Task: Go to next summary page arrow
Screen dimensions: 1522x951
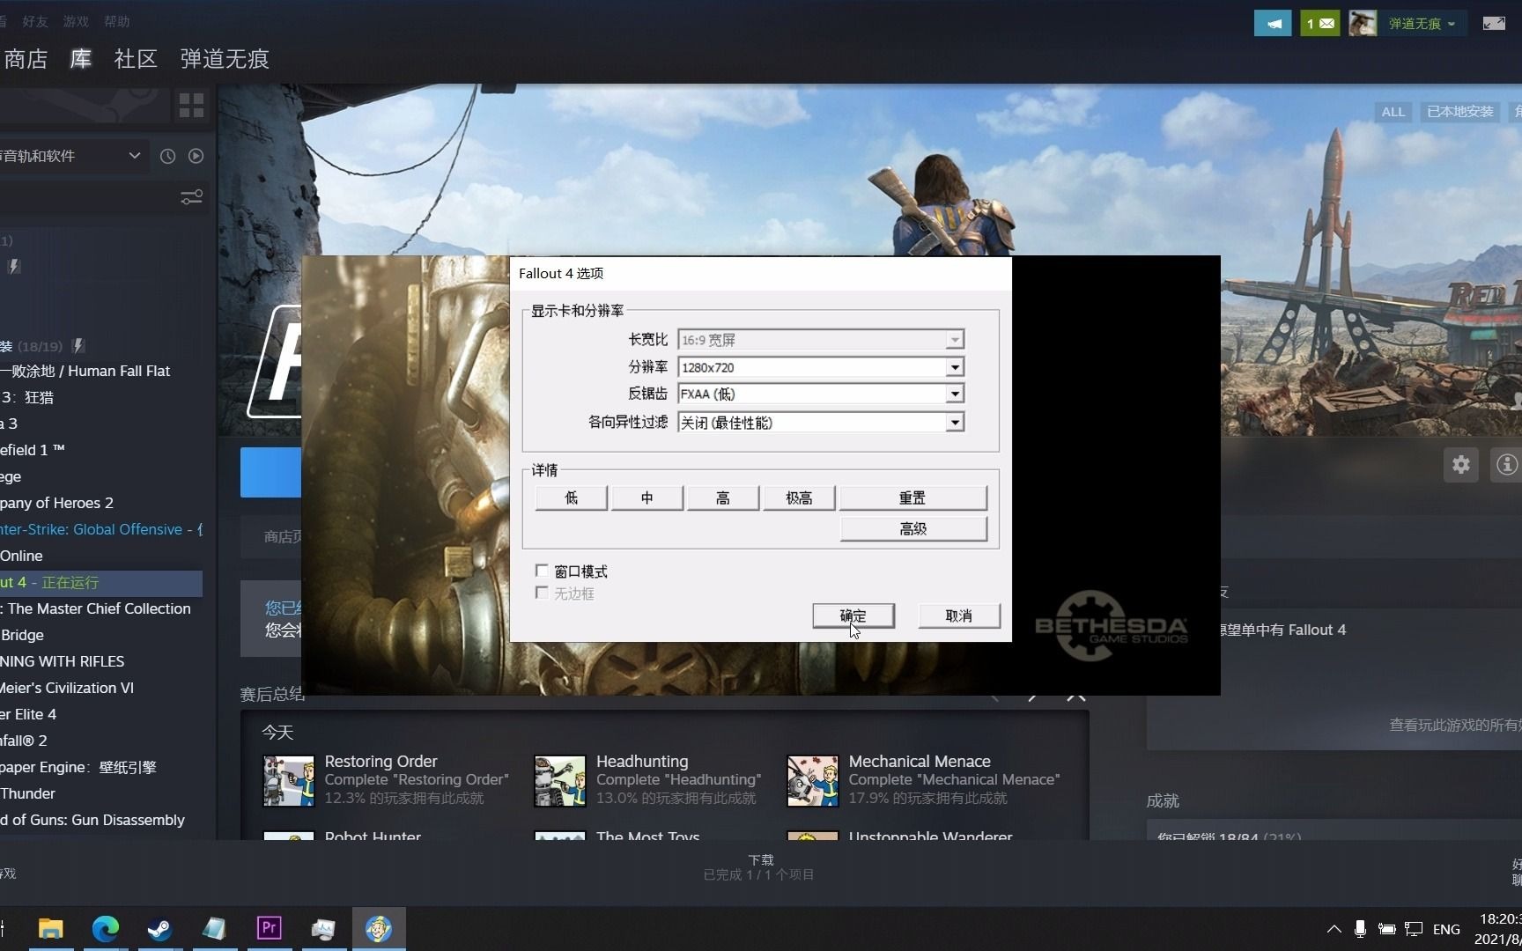Action: coord(1032,696)
